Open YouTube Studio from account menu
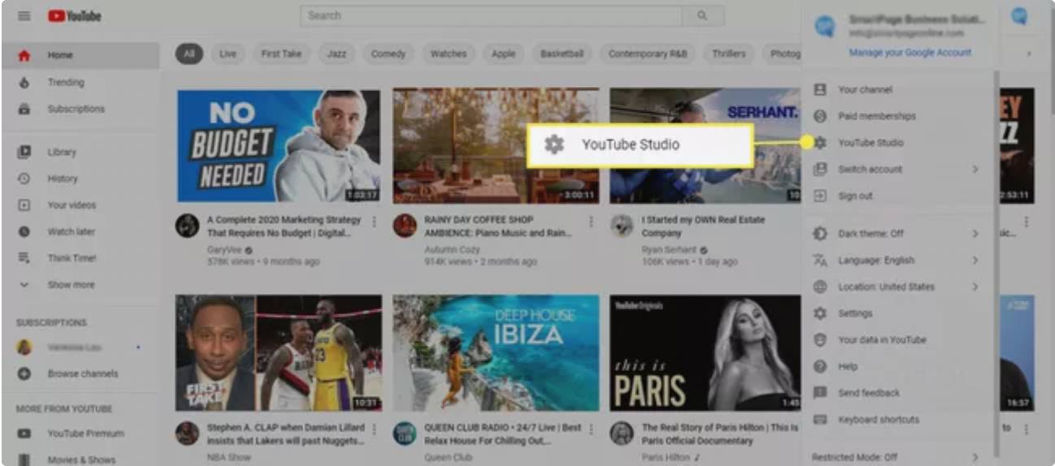Image resolution: width=1055 pixels, height=466 pixels. [870, 143]
